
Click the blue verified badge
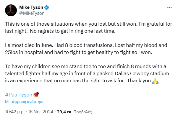click(x=46, y=7)
